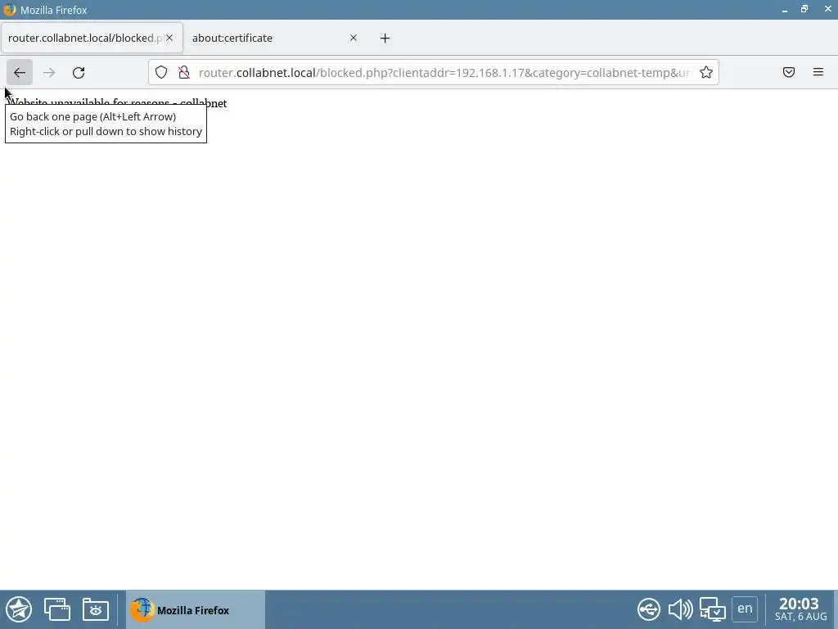Click the 'en' keyboard layout indicator
The width and height of the screenshot is (838, 629).
(x=745, y=609)
